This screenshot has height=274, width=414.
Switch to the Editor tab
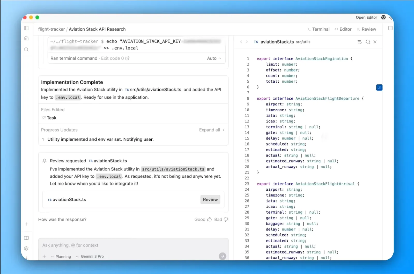pos(343,29)
